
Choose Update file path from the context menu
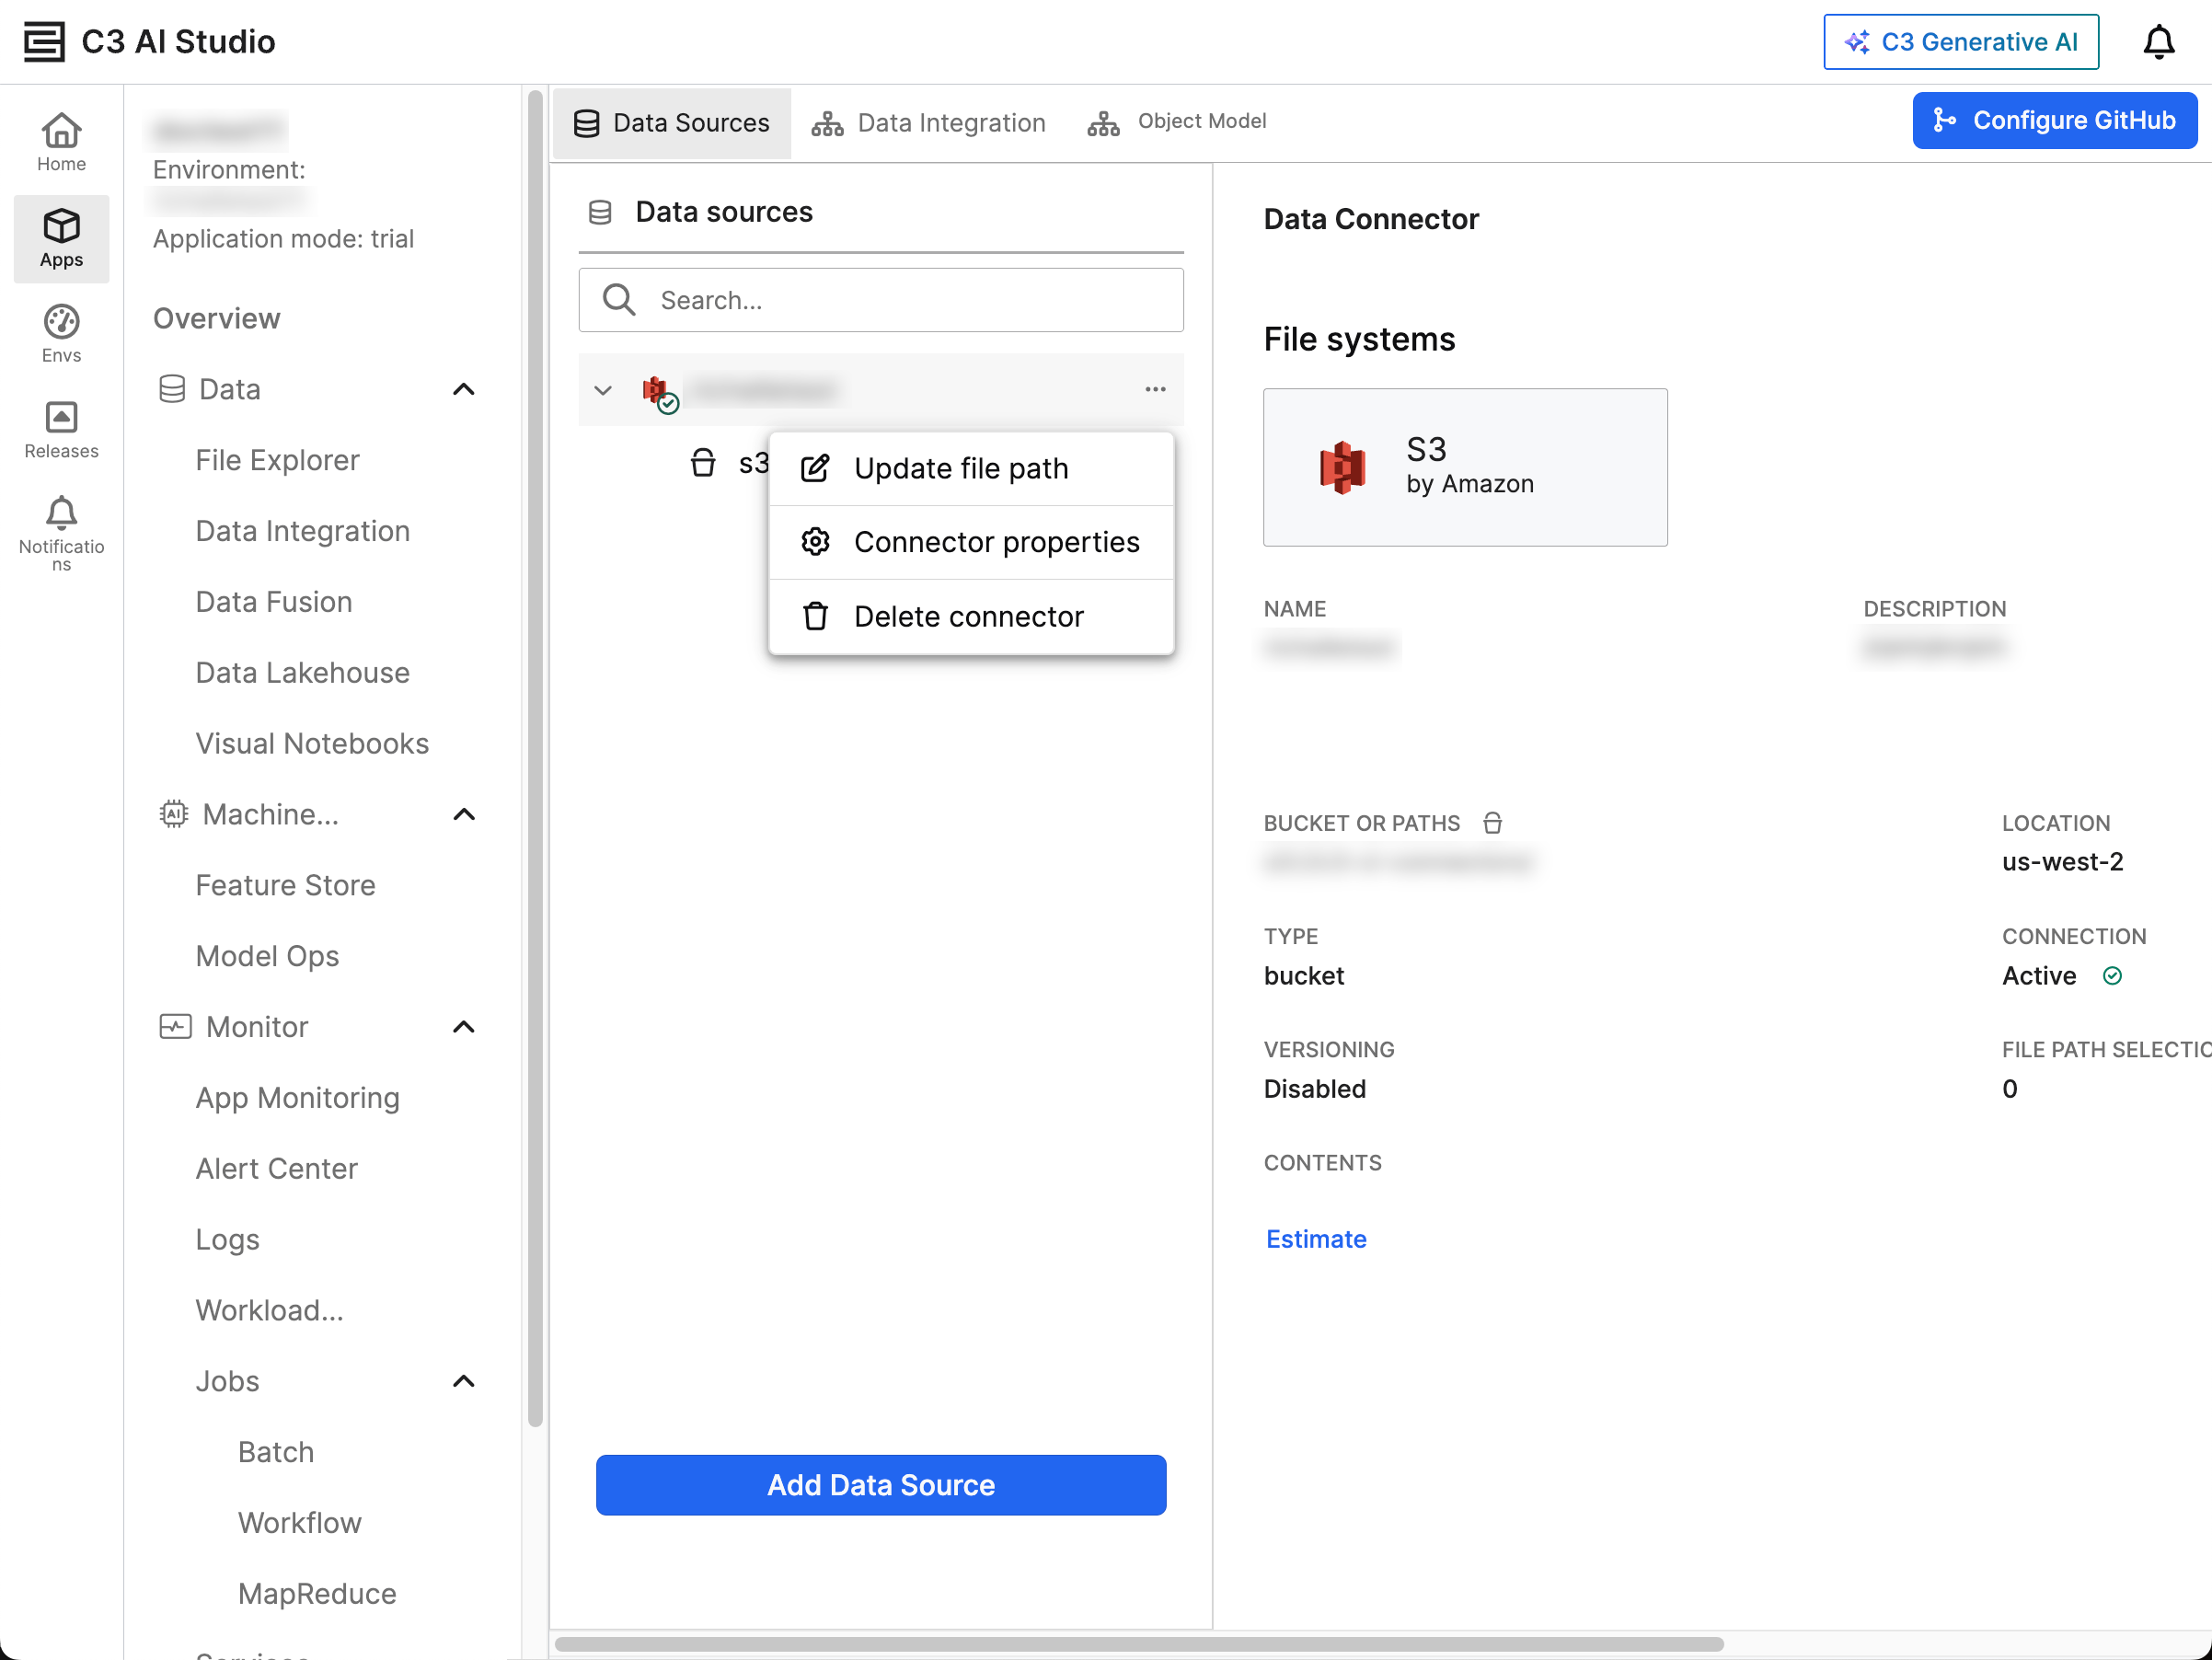pyautogui.click(x=960, y=468)
